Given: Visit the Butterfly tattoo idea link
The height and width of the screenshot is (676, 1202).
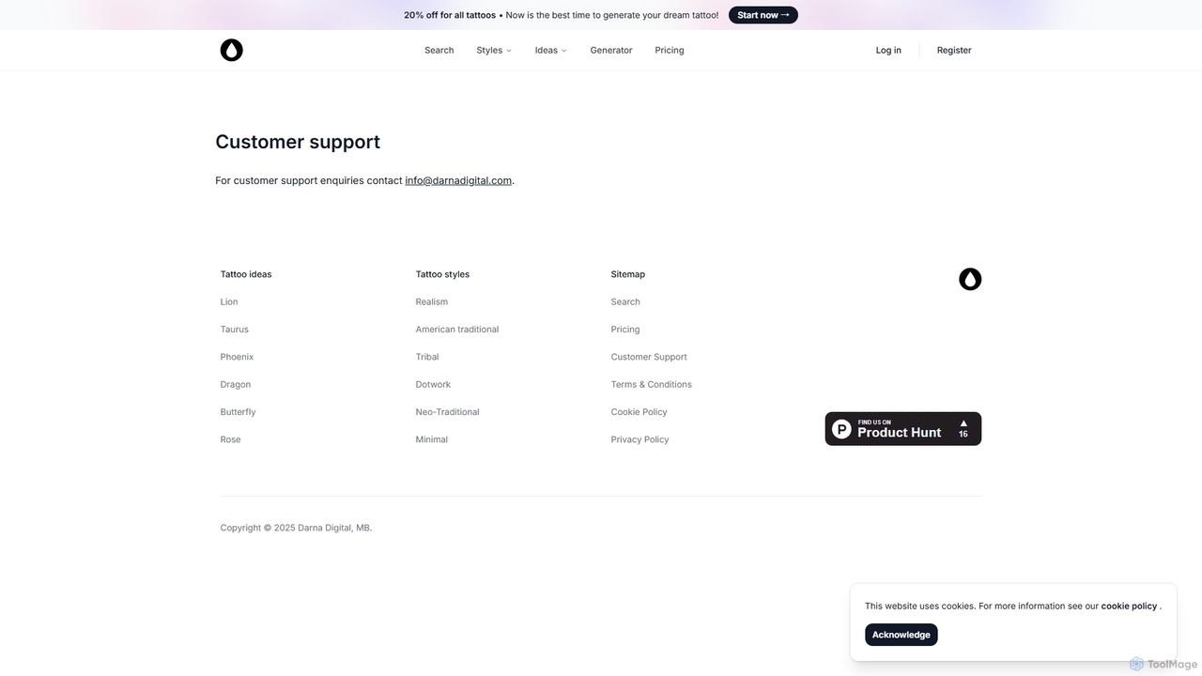Looking at the screenshot, I should (x=239, y=412).
